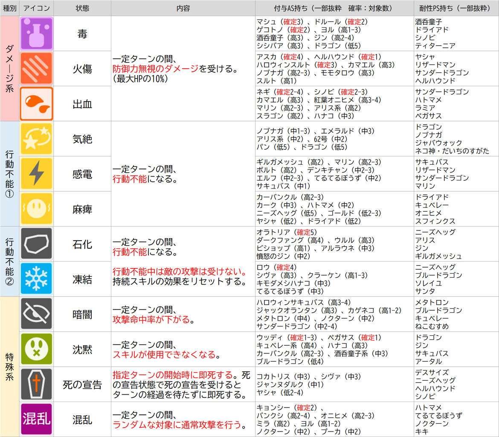
Task: Click the purple poison flask icon
Action: (x=37, y=33)
